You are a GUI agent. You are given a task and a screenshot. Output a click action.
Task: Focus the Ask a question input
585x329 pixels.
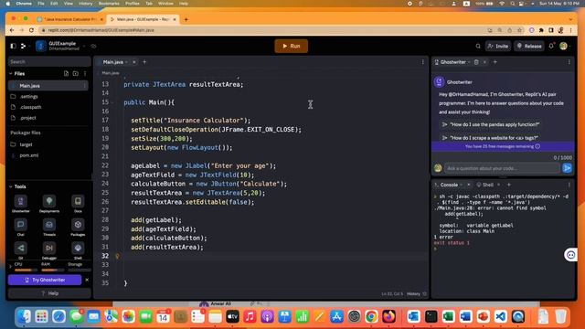click(x=502, y=168)
